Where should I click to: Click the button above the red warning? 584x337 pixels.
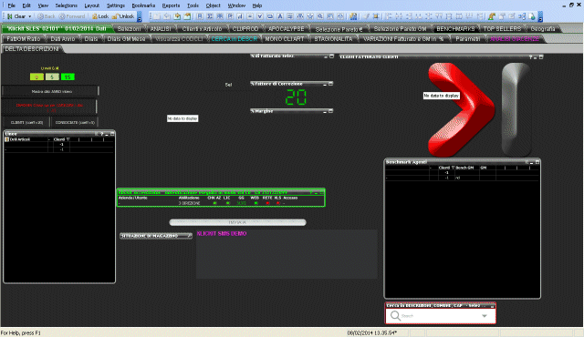point(51,91)
